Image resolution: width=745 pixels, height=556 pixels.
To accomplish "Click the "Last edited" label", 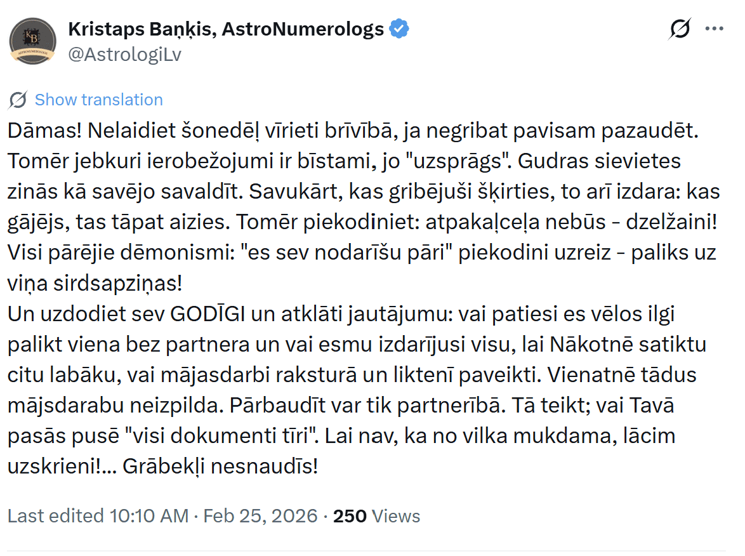I will (x=55, y=516).
